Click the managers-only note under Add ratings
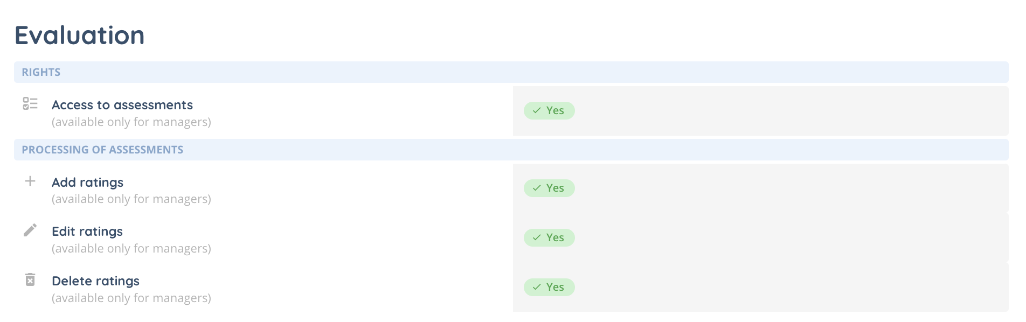The width and height of the screenshot is (1026, 322). coord(131,199)
